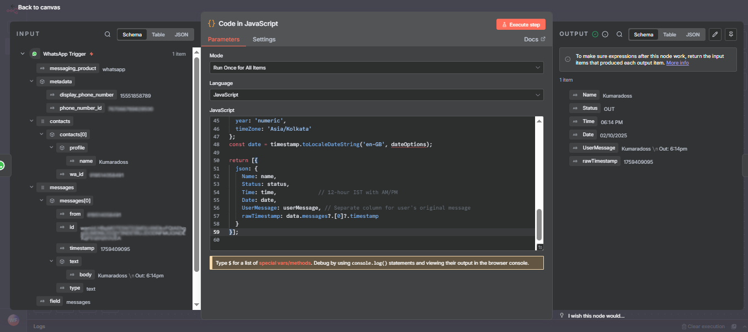Click the pin data icon in Output header
The height and width of the screenshot is (332, 748).
click(x=730, y=34)
